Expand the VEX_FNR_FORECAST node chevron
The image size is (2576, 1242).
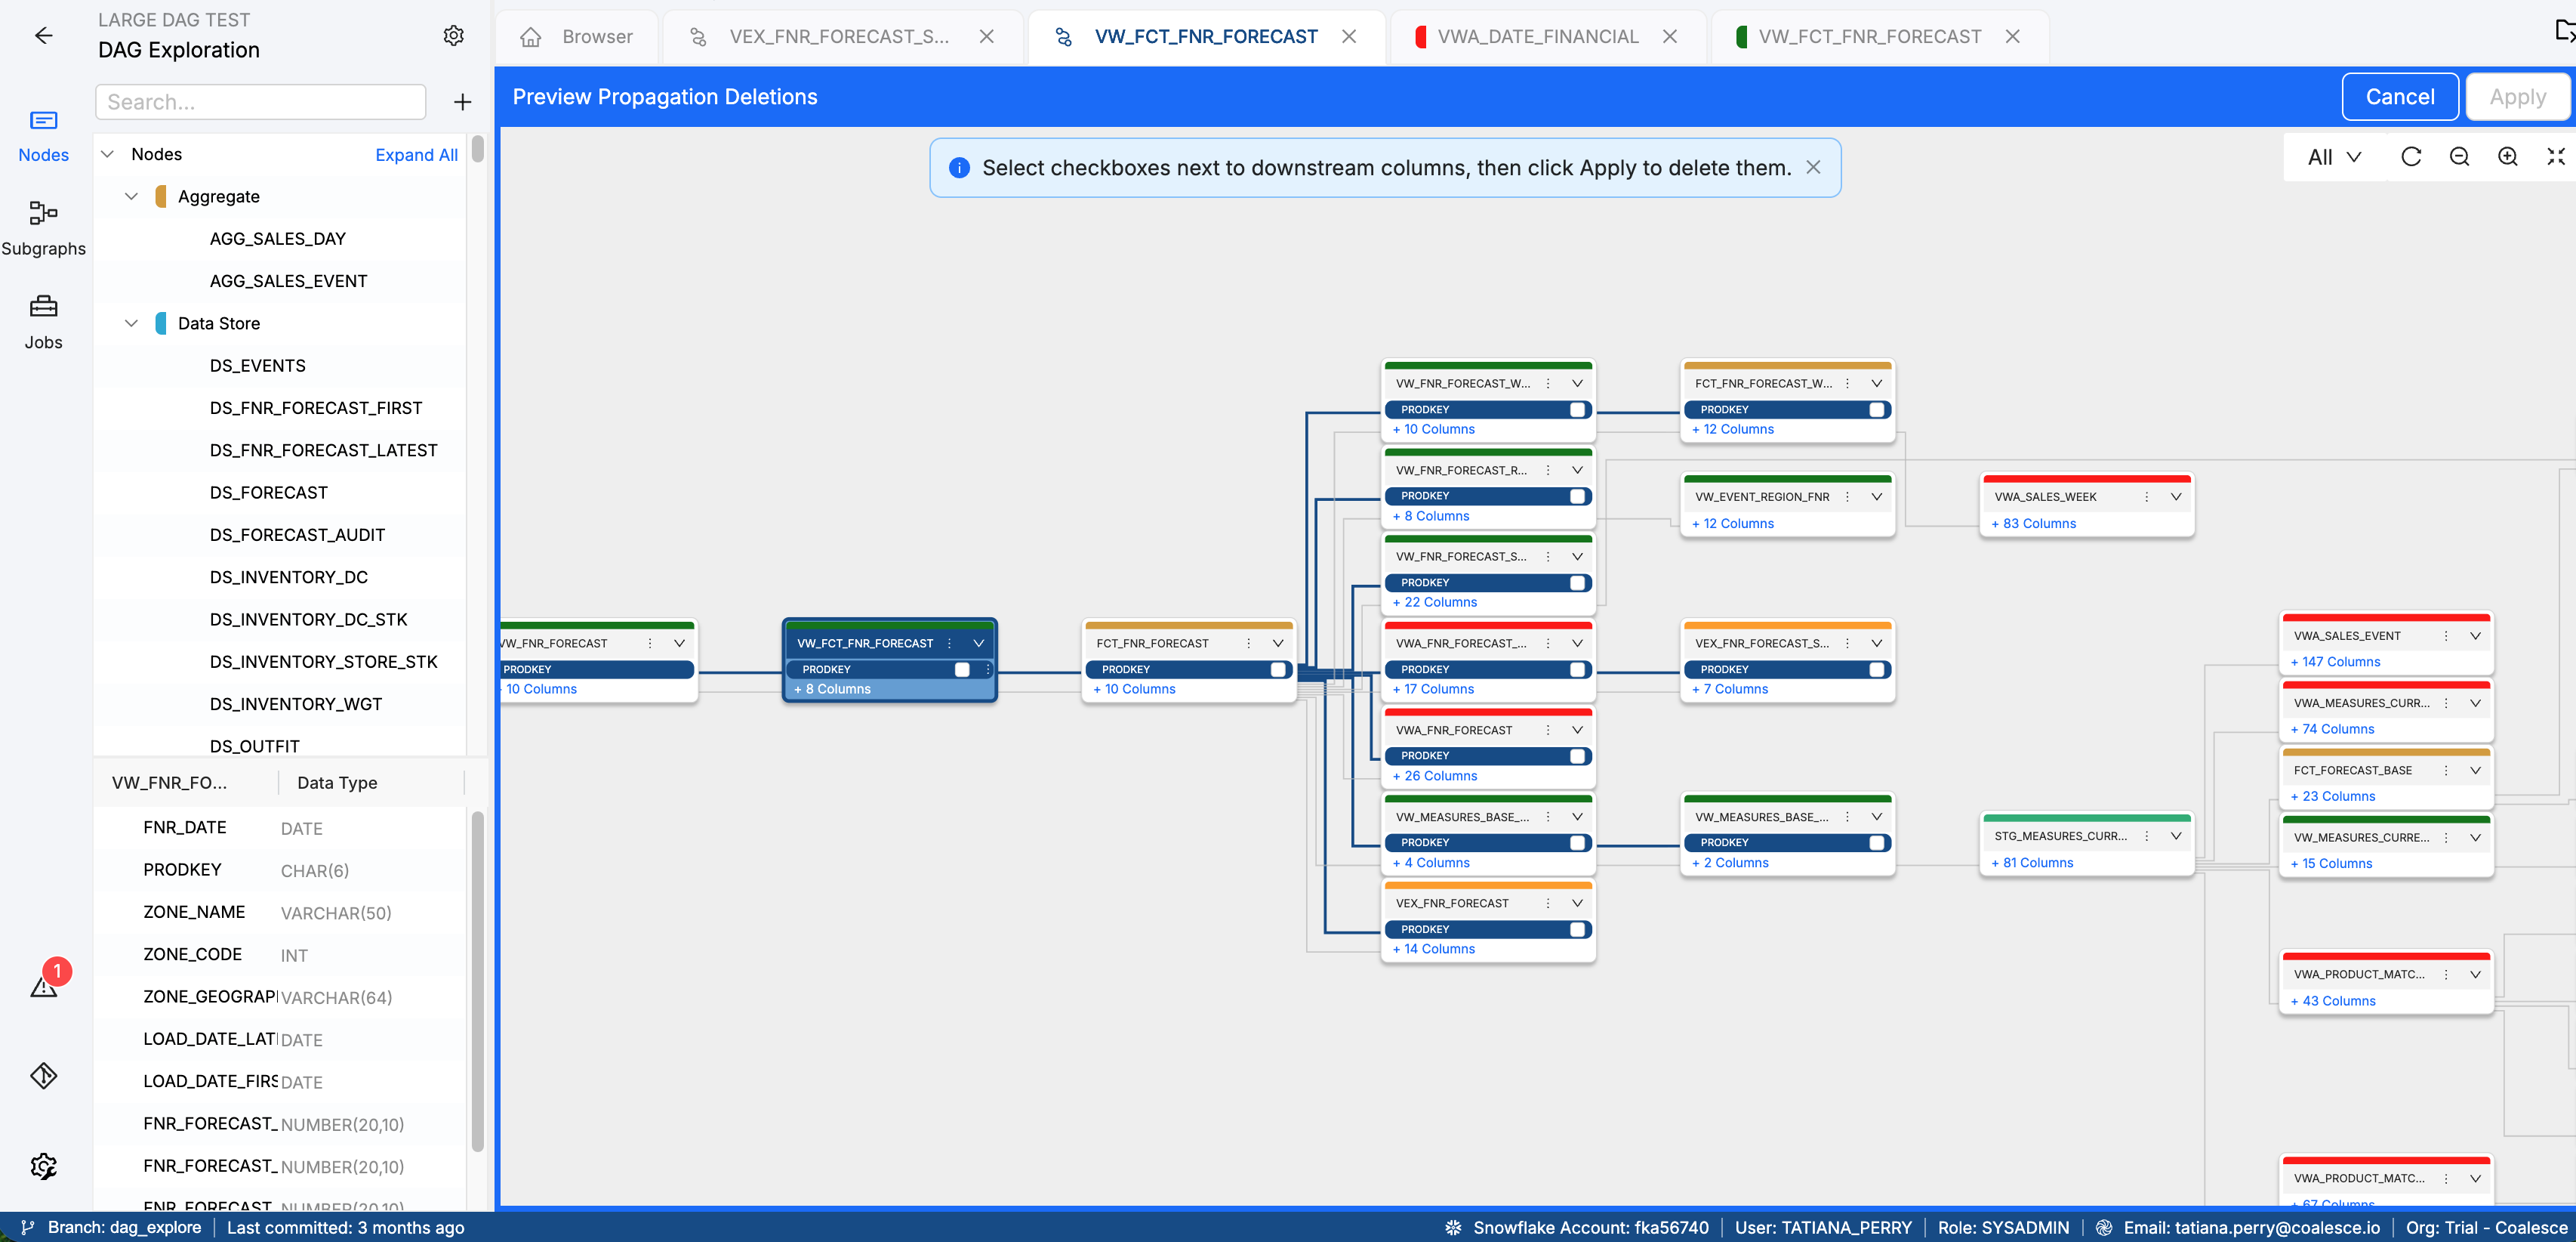tap(1577, 902)
